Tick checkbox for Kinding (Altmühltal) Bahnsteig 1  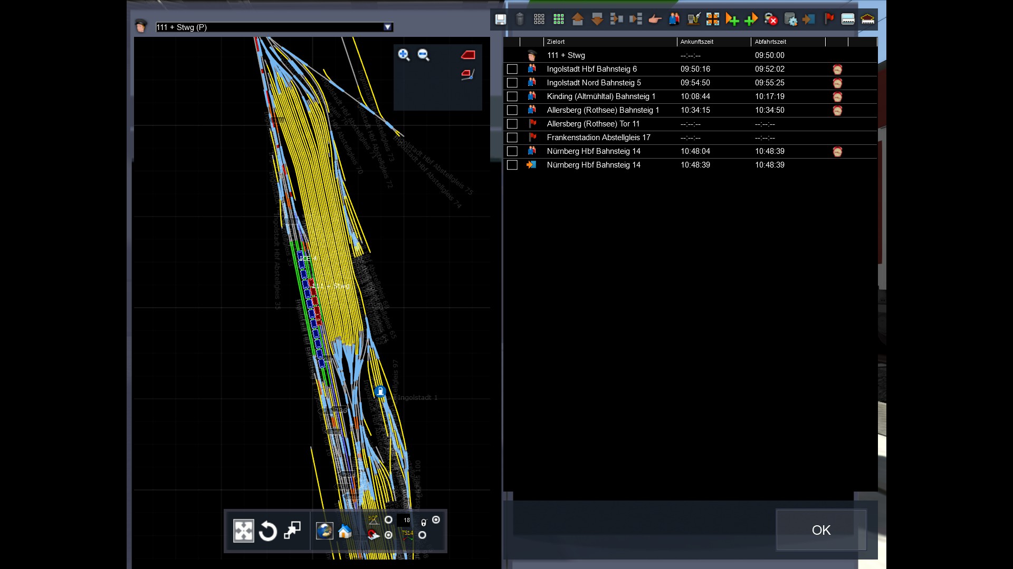pos(512,96)
